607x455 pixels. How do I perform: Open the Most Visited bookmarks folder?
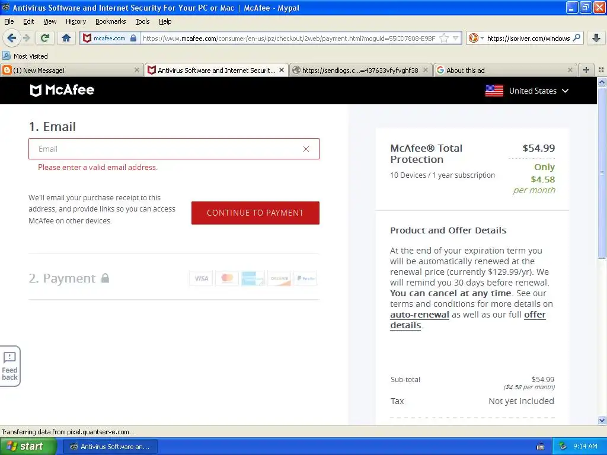(25, 56)
